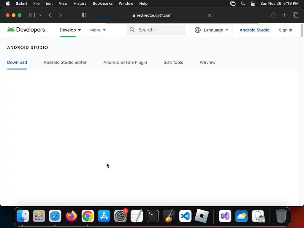Go forward with the Safari forward arrow
This screenshot has width=304, height=228.
pos(61,15)
